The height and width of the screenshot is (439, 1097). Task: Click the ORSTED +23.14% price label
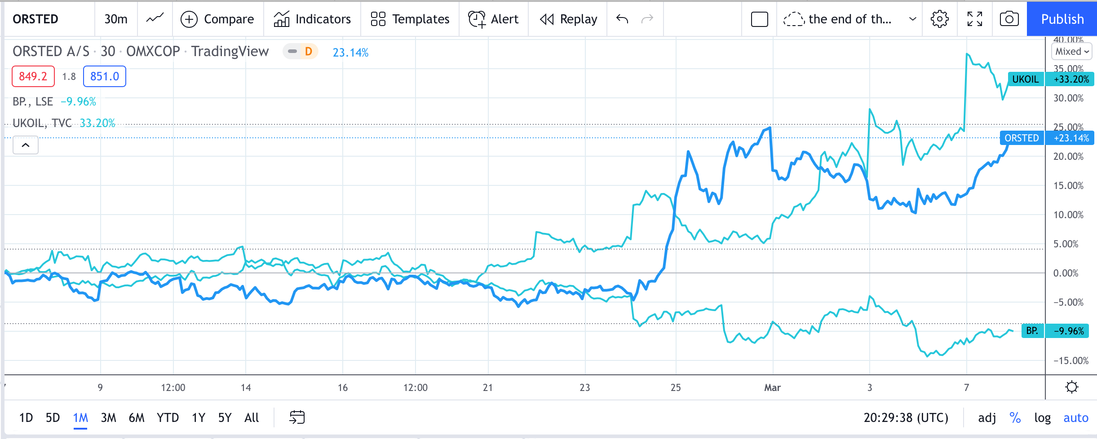click(1047, 138)
